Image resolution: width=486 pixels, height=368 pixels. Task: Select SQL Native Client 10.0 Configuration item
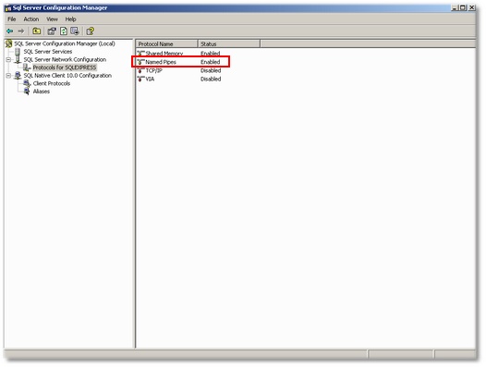pyautogui.click(x=67, y=76)
